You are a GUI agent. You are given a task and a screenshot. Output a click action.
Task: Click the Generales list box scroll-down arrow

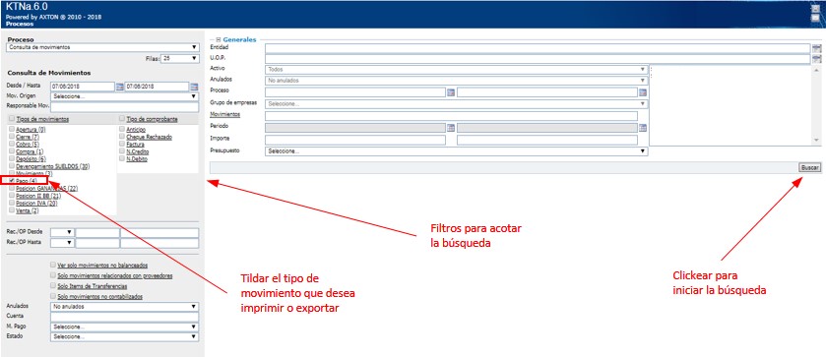pyautogui.click(x=816, y=140)
